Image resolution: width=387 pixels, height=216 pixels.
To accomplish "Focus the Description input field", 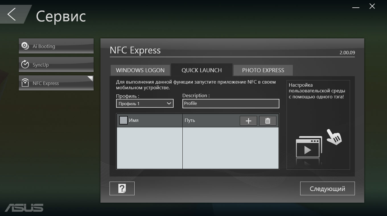I will click(231, 103).
